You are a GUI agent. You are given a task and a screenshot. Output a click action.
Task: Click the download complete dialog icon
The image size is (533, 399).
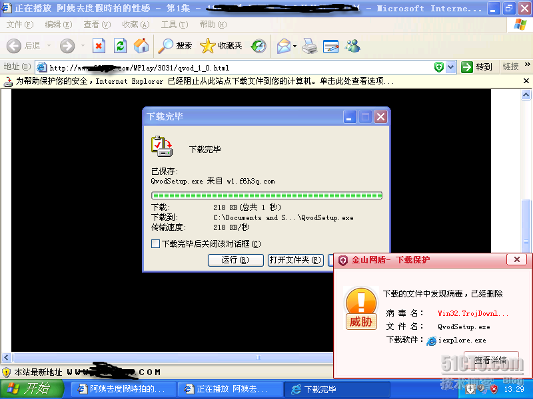pyautogui.click(x=162, y=146)
